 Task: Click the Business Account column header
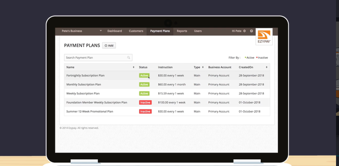(220, 67)
